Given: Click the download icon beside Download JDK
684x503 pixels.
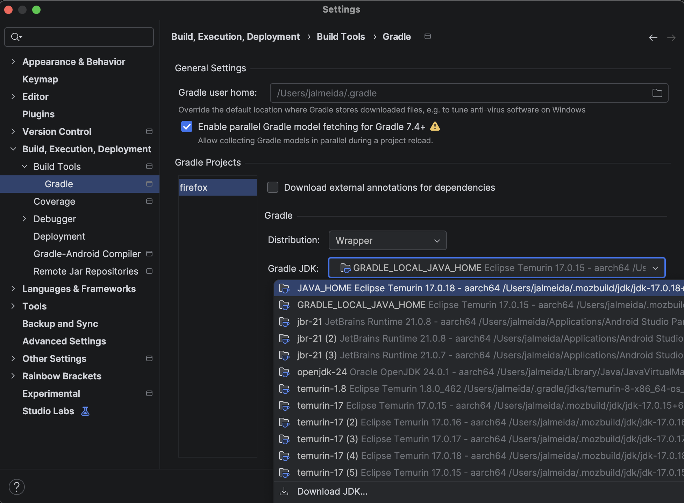Looking at the screenshot, I should click(x=284, y=491).
